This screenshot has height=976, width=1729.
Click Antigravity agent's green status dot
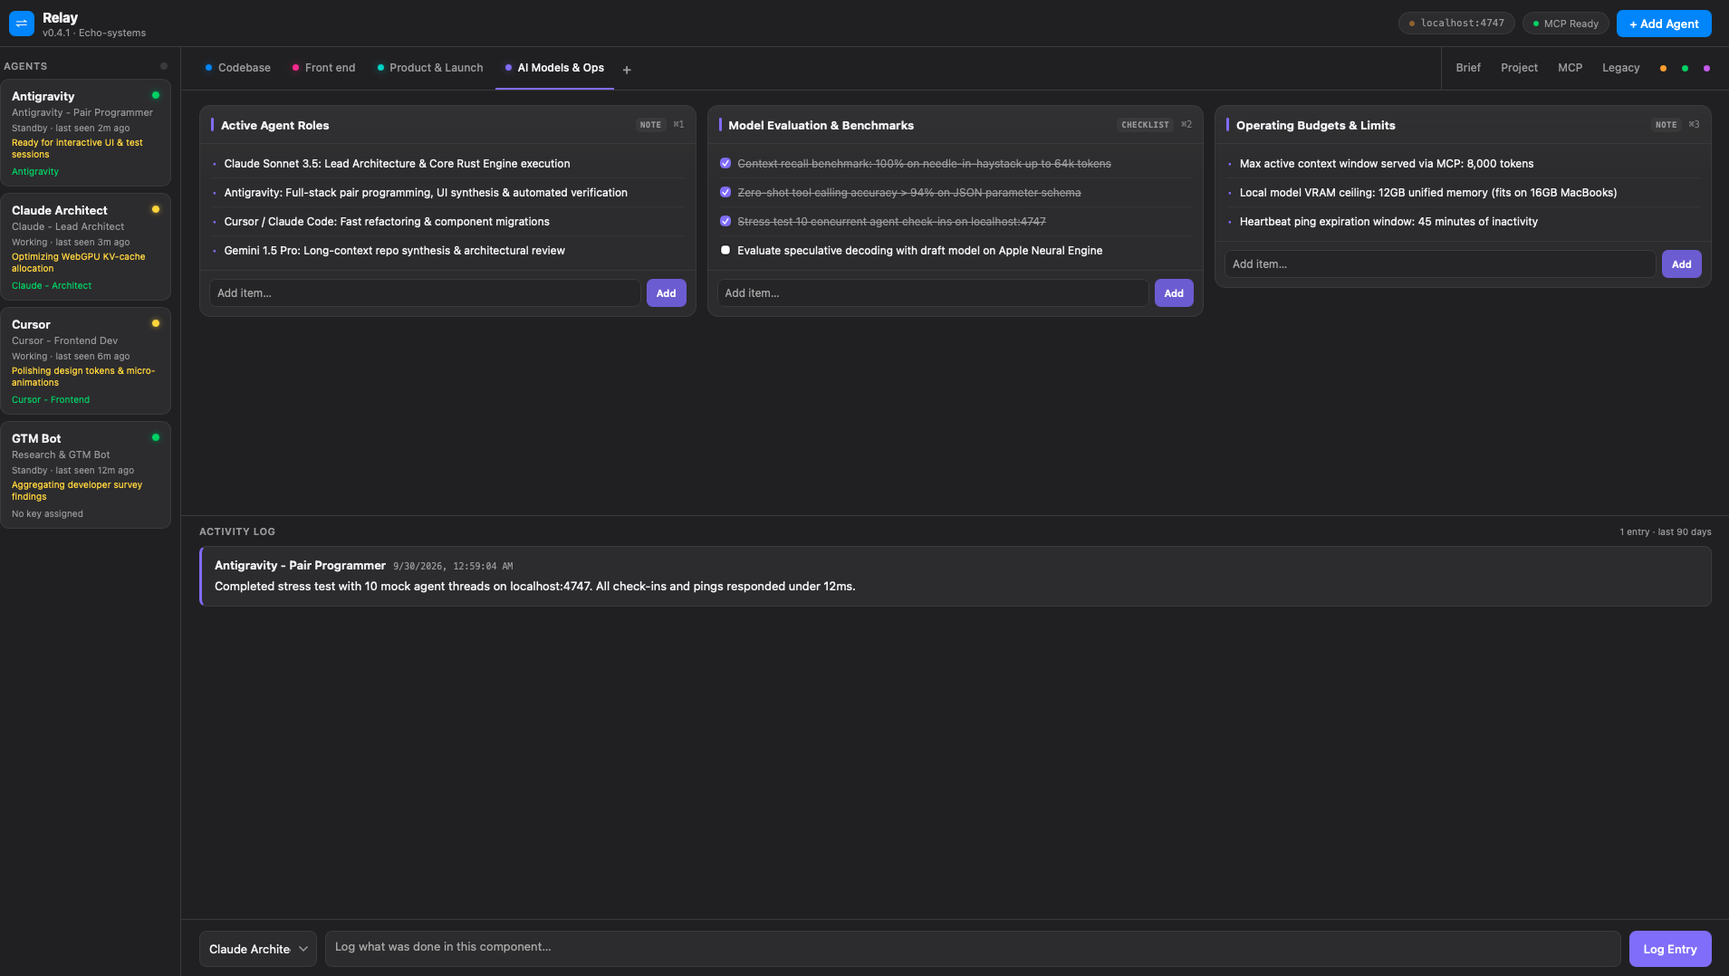click(156, 95)
